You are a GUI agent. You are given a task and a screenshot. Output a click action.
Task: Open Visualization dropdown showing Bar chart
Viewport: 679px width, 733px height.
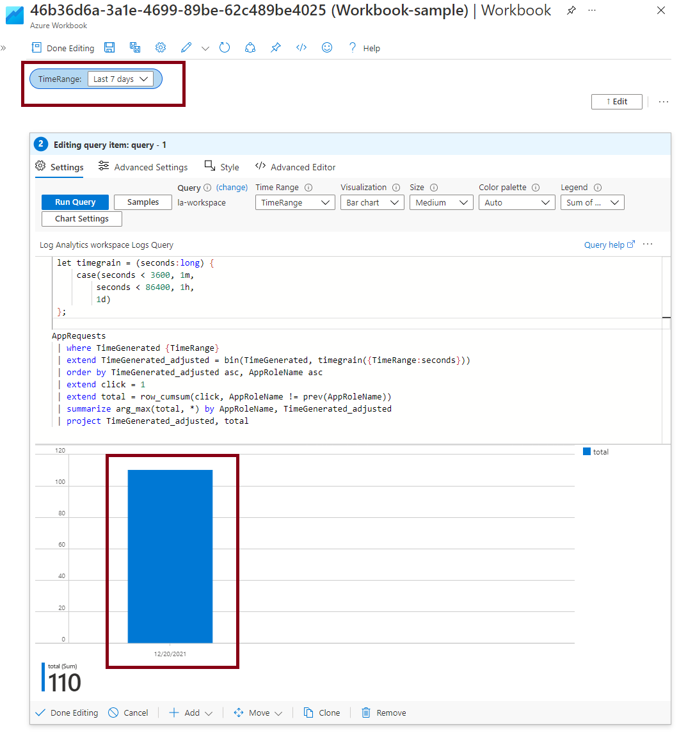click(372, 202)
